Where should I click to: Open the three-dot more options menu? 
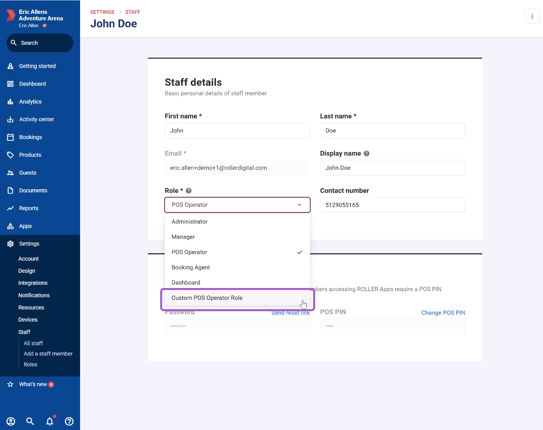tap(532, 16)
